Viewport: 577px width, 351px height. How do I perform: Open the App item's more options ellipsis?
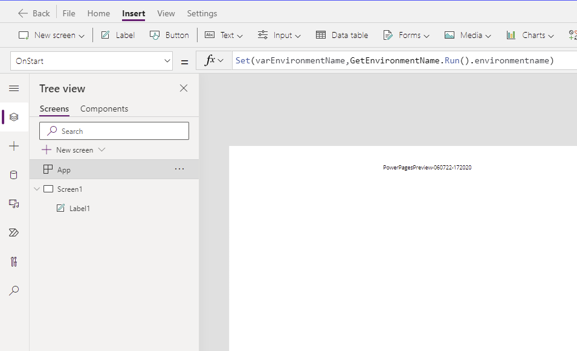pyautogui.click(x=179, y=169)
